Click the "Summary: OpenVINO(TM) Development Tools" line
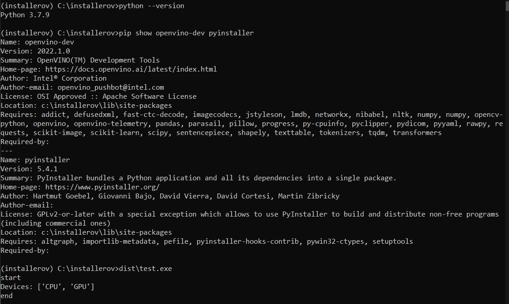 click(x=80, y=60)
